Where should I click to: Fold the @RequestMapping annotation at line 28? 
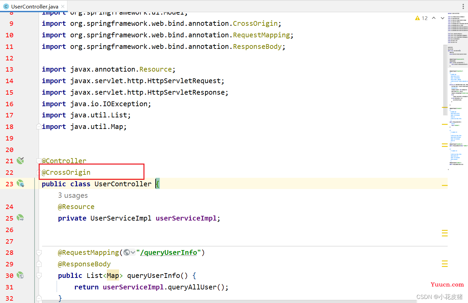39,252
